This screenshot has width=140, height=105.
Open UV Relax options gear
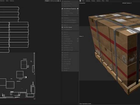78,13
